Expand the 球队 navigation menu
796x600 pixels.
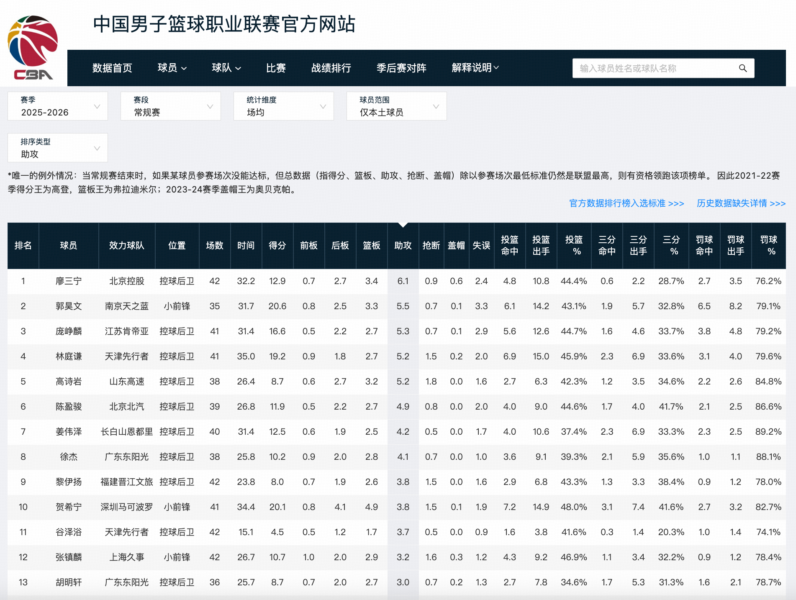pos(226,68)
